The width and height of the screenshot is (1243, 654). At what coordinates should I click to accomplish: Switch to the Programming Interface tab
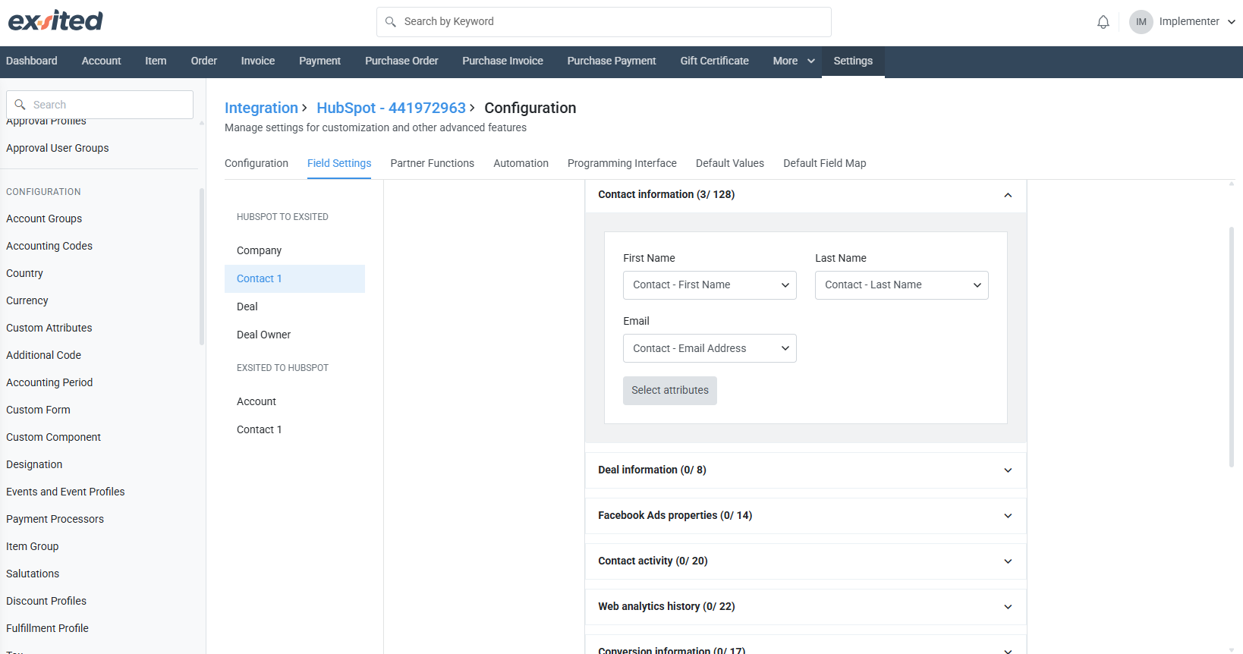point(622,163)
